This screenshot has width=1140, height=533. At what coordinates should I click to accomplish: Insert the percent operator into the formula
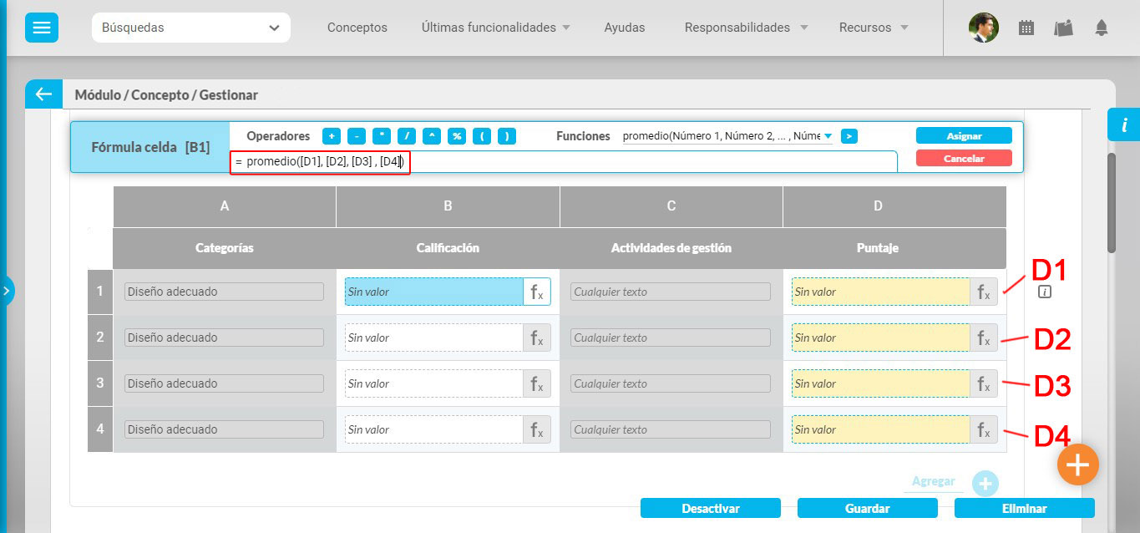[x=457, y=136]
